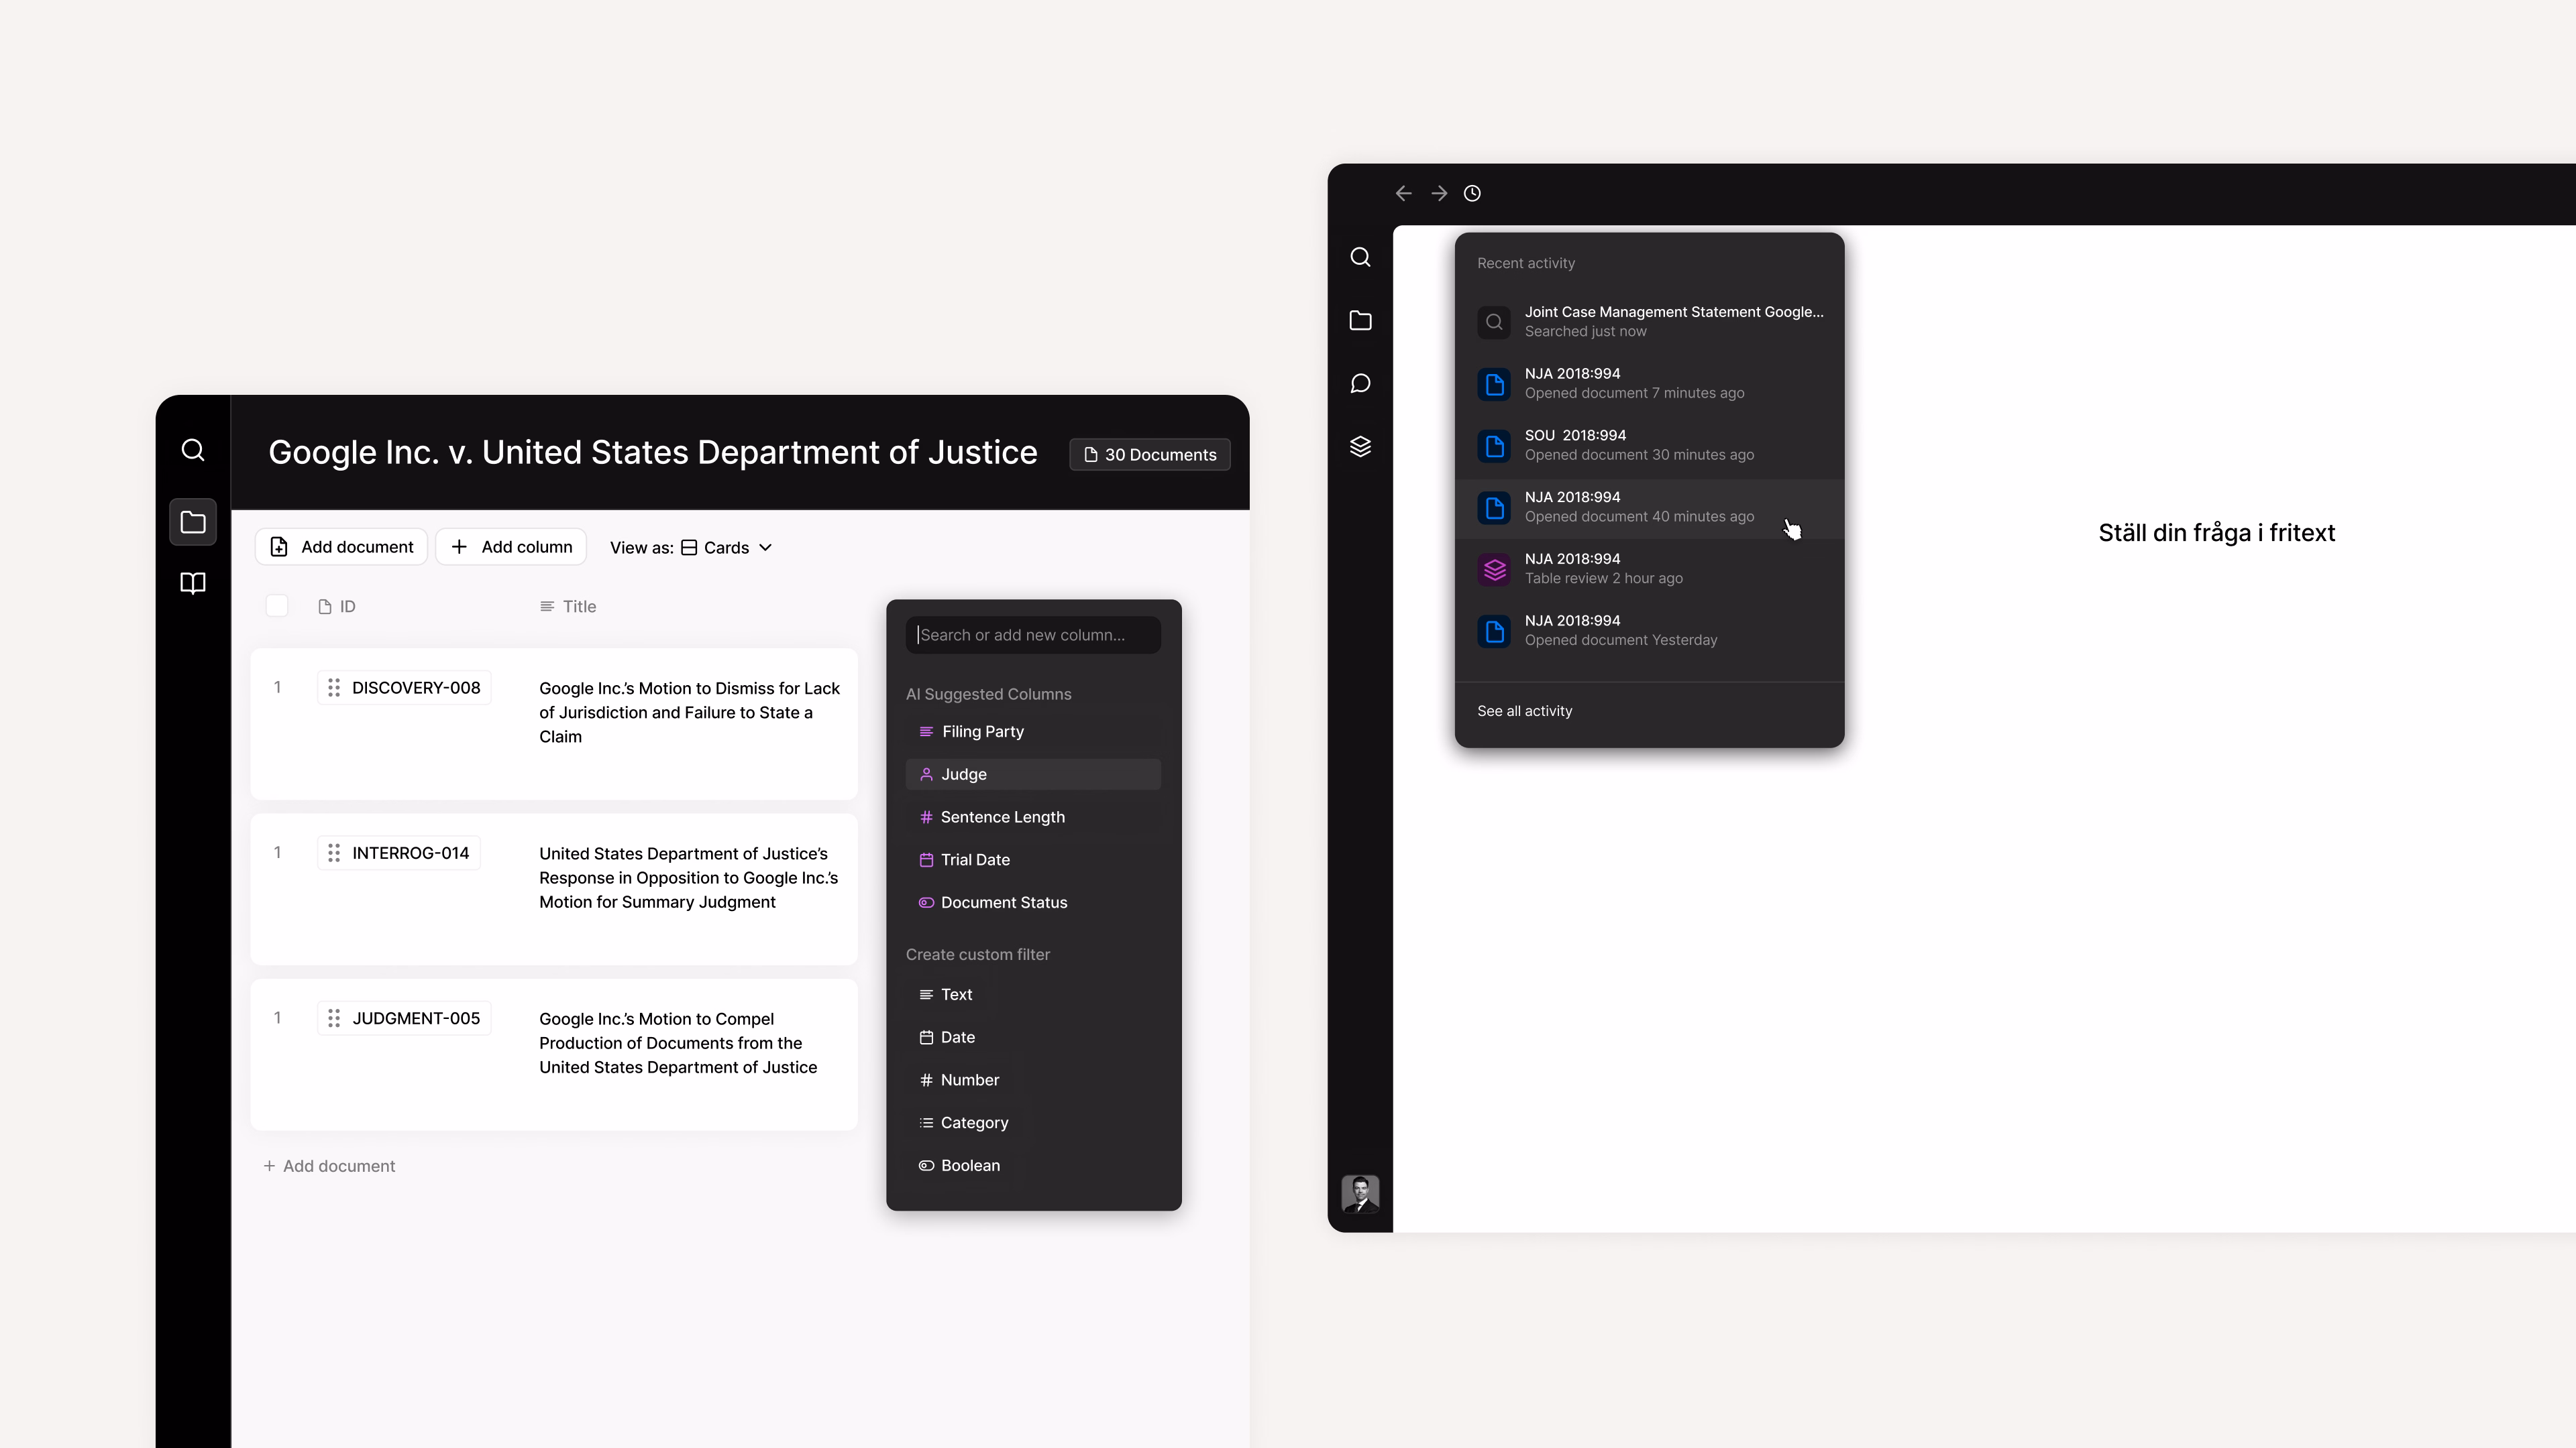Open NJA 2018:994 opened Yesterday

click(x=1650, y=631)
